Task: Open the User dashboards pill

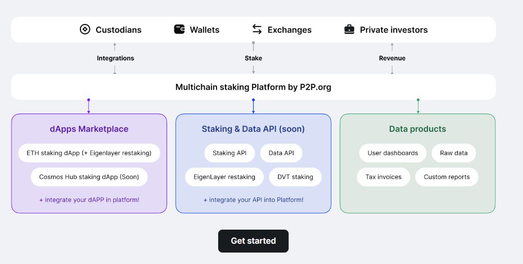Action: tap(393, 153)
